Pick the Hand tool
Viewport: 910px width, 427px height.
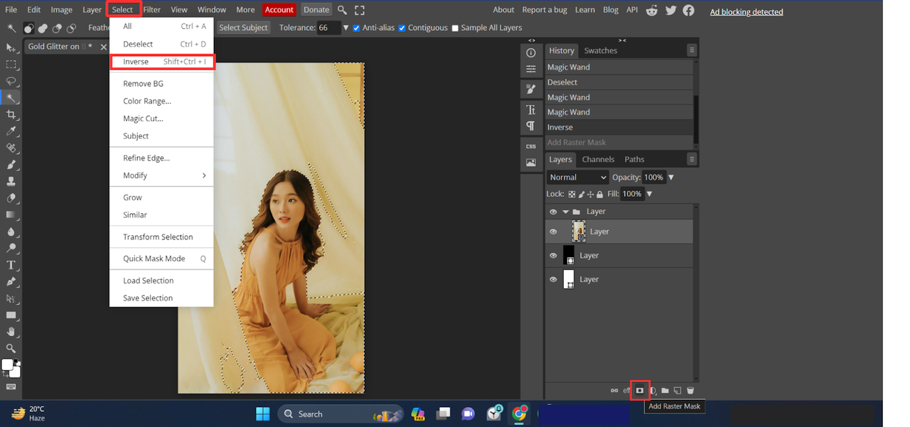tap(11, 332)
